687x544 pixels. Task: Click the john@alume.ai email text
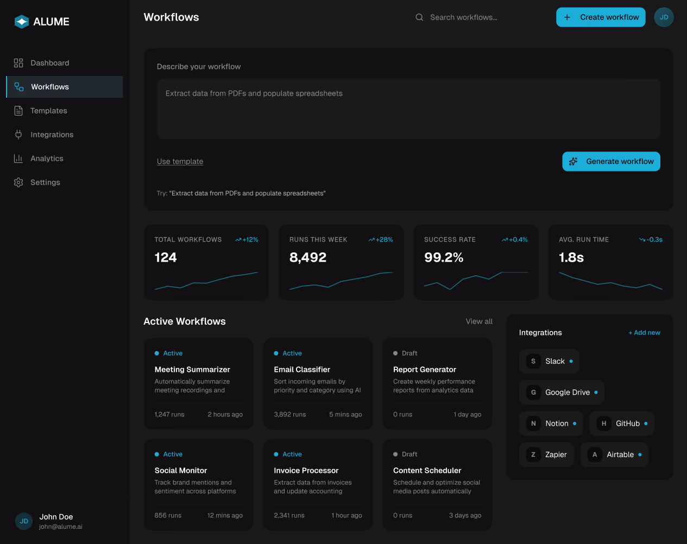click(x=61, y=527)
